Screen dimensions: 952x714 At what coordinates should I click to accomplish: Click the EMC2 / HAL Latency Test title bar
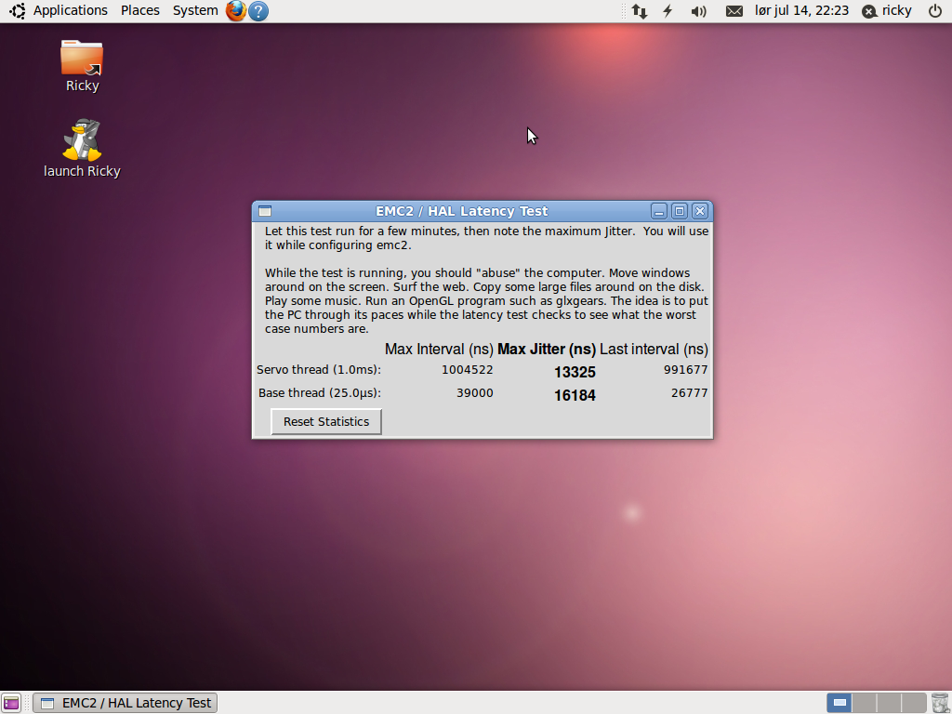(x=461, y=211)
